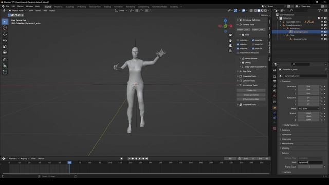329x185 pixels.
Task: Switch to the Shading workspace tab
Action: 107,7
